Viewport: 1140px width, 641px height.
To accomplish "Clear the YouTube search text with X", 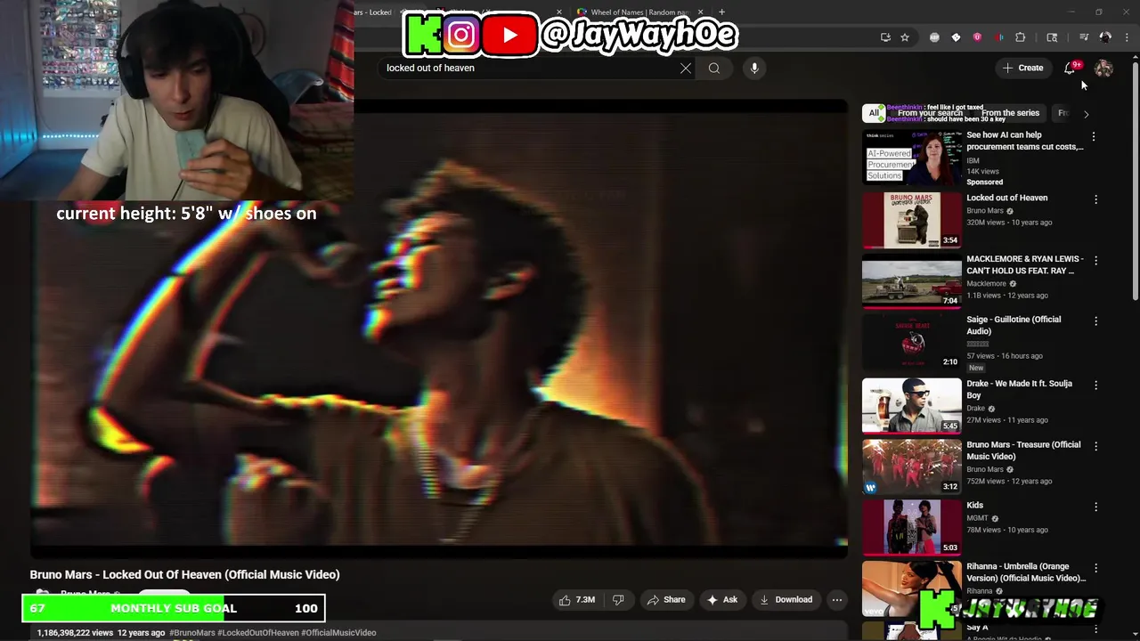I will pyautogui.click(x=686, y=68).
